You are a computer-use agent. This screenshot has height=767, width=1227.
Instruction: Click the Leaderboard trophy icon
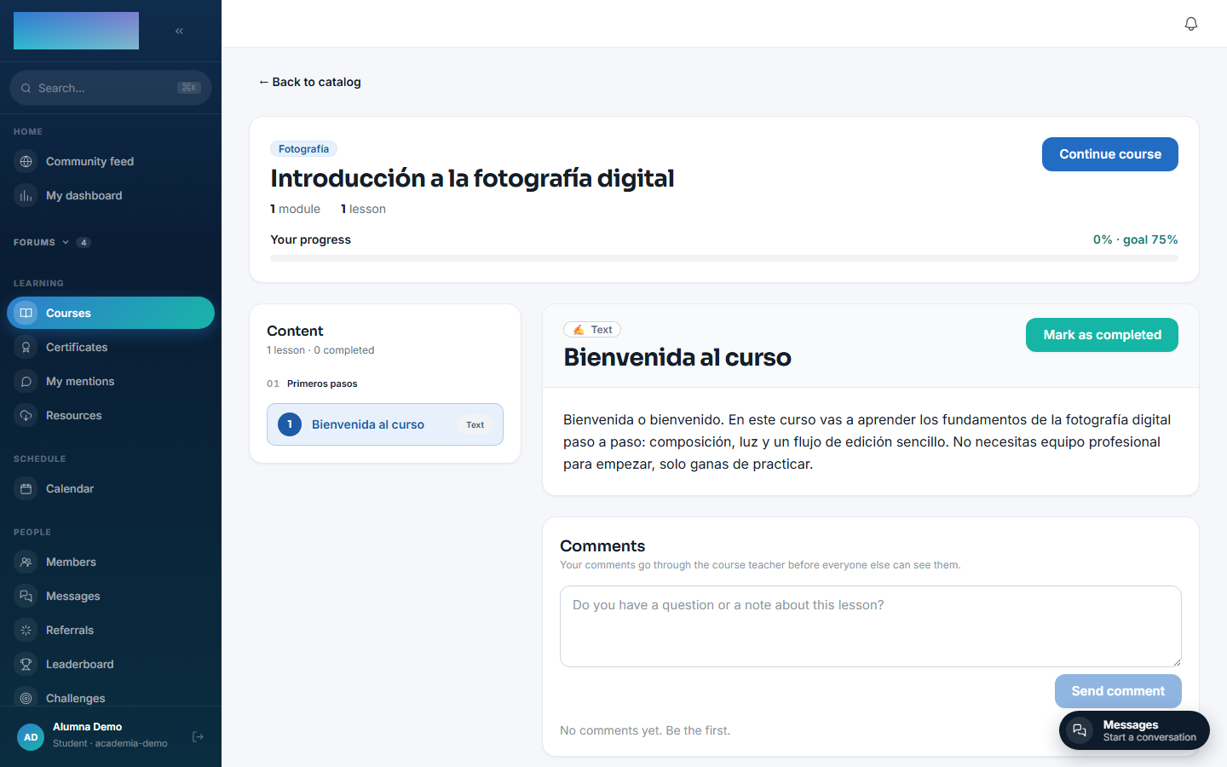(26, 664)
